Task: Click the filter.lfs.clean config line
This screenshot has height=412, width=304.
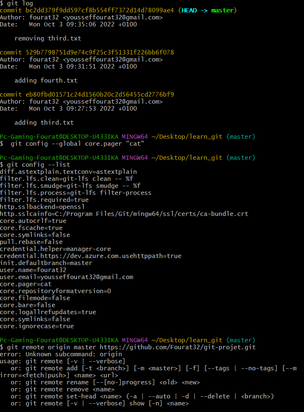Action: 66,179
